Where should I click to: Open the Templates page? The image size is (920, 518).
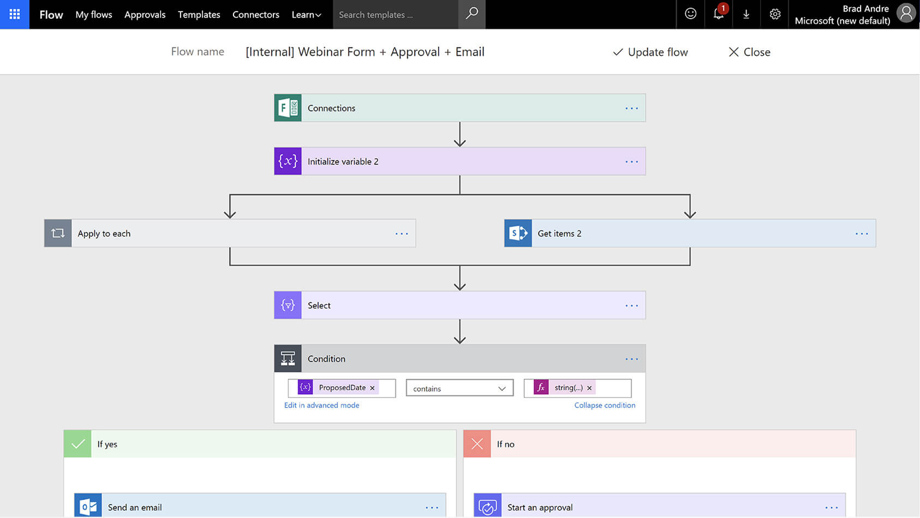[x=199, y=15]
